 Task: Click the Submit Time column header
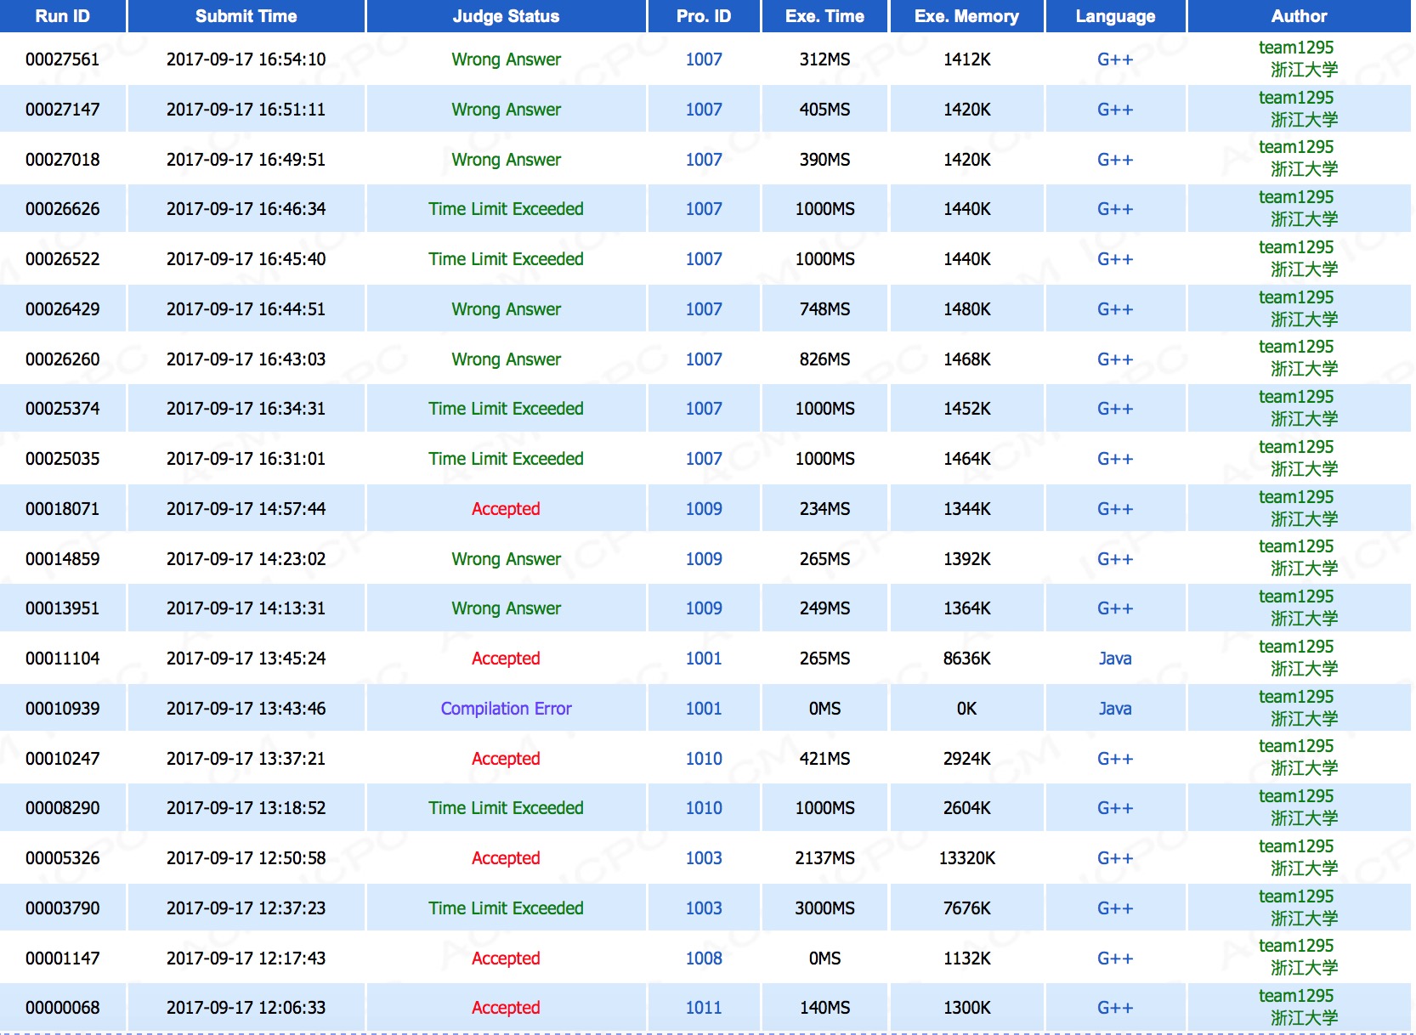(x=246, y=16)
